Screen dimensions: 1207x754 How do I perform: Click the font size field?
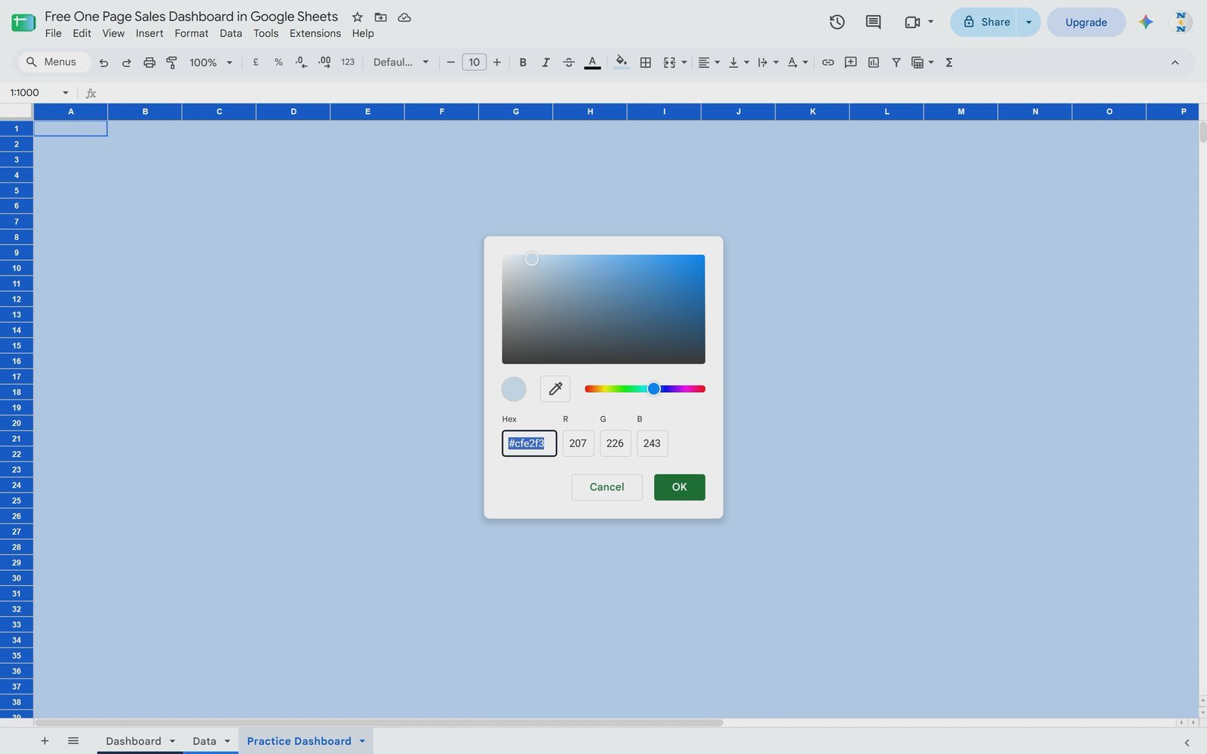click(x=474, y=63)
